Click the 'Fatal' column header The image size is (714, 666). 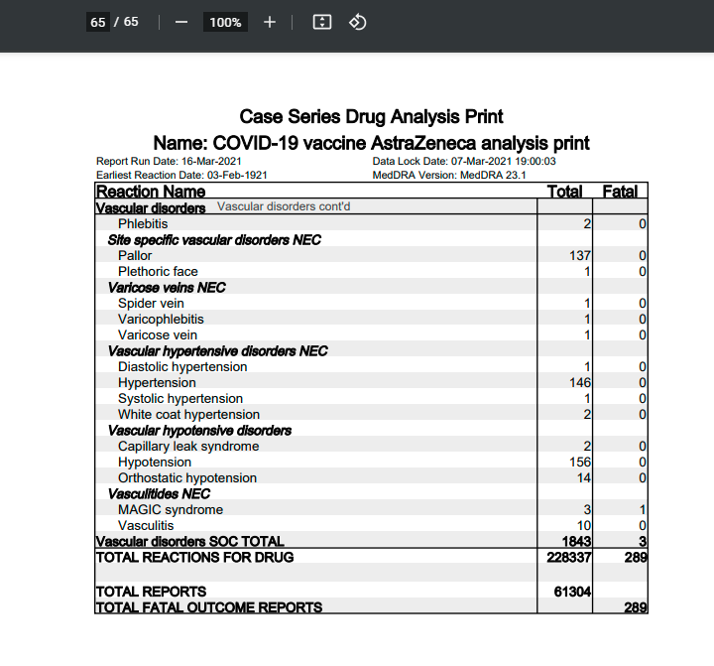(620, 191)
